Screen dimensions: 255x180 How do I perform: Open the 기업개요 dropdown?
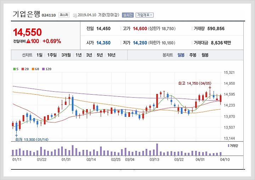[x=144, y=15]
